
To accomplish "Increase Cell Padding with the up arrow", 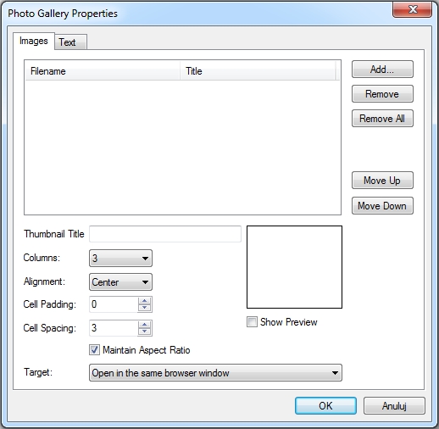I will tap(145, 301).
